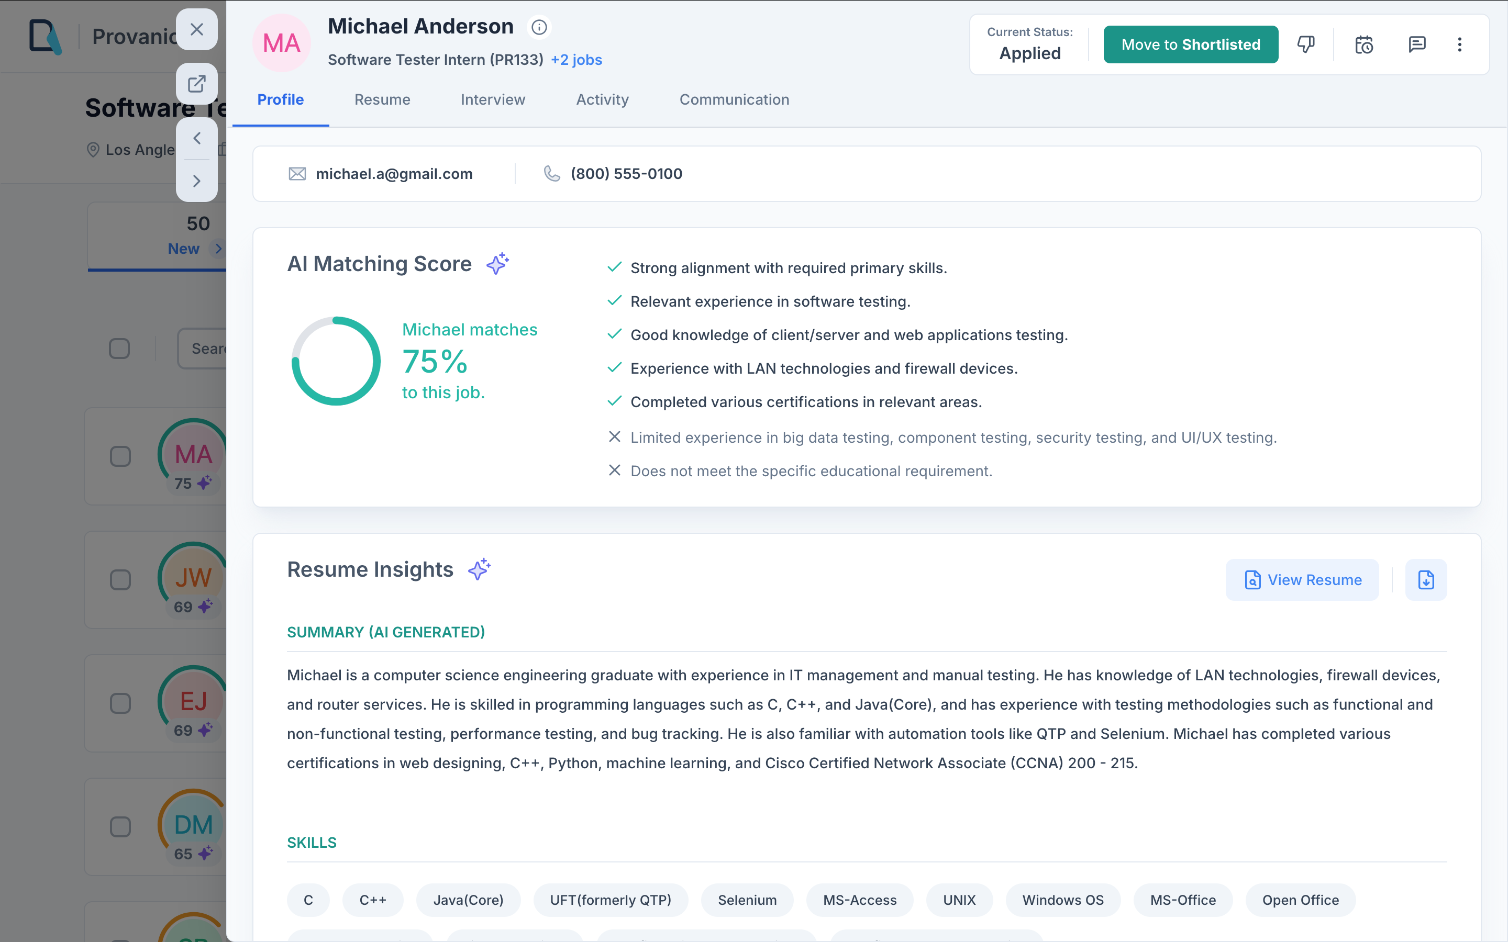Viewport: 1508px width, 942px height.
Task: Open the schedule interview calendar icon
Action: coord(1363,44)
